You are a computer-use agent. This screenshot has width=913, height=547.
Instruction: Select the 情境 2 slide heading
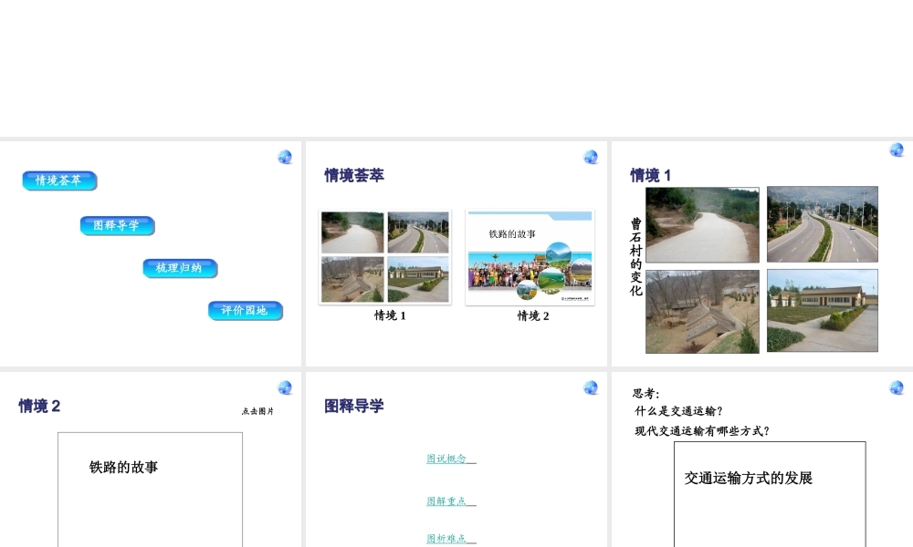coord(39,406)
